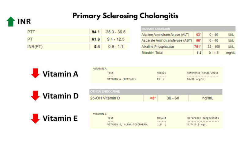Click the bold Vitamin A label
This screenshot has height=141, width=251.
click(60, 74)
